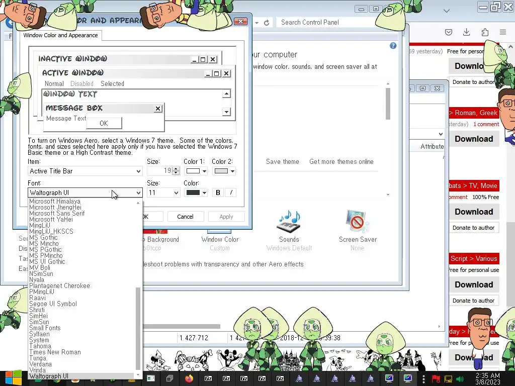The height and width of the screenshot is (386, 515).
Task: Click the Task View icon on the taskbar
Action: coord(169,378)
